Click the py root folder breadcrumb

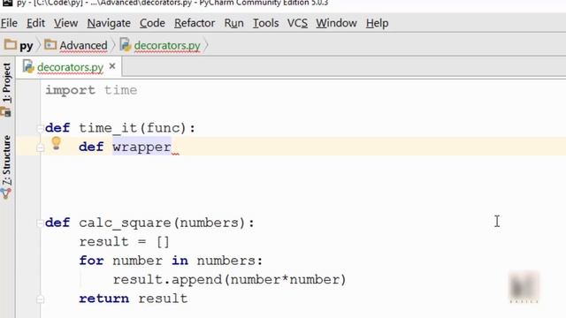pos(26,46)
